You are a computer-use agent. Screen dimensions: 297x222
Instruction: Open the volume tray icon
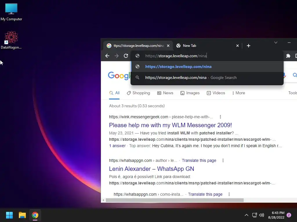click(262, 215)
